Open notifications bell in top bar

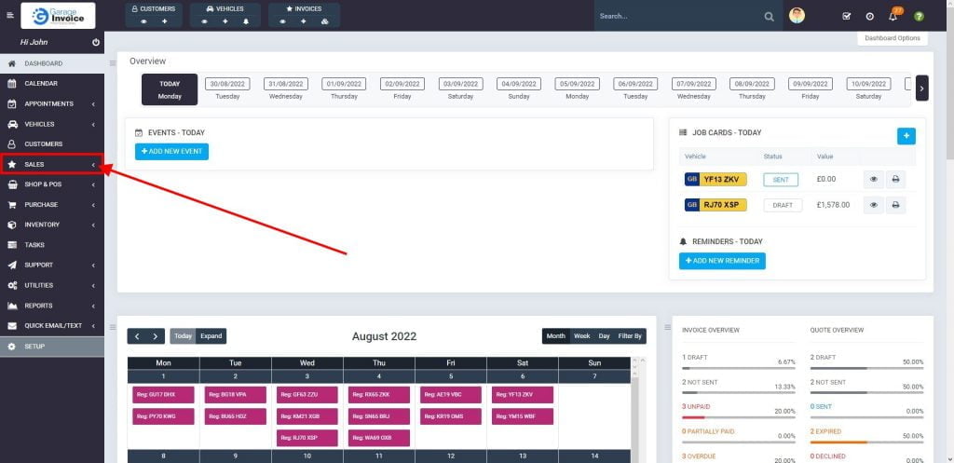click(893, 16)
